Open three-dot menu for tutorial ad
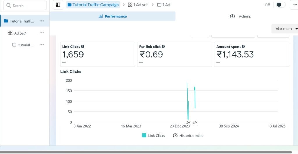Viewport: 298px width, 154px height. pyautogui.click(x=42, y=45)
